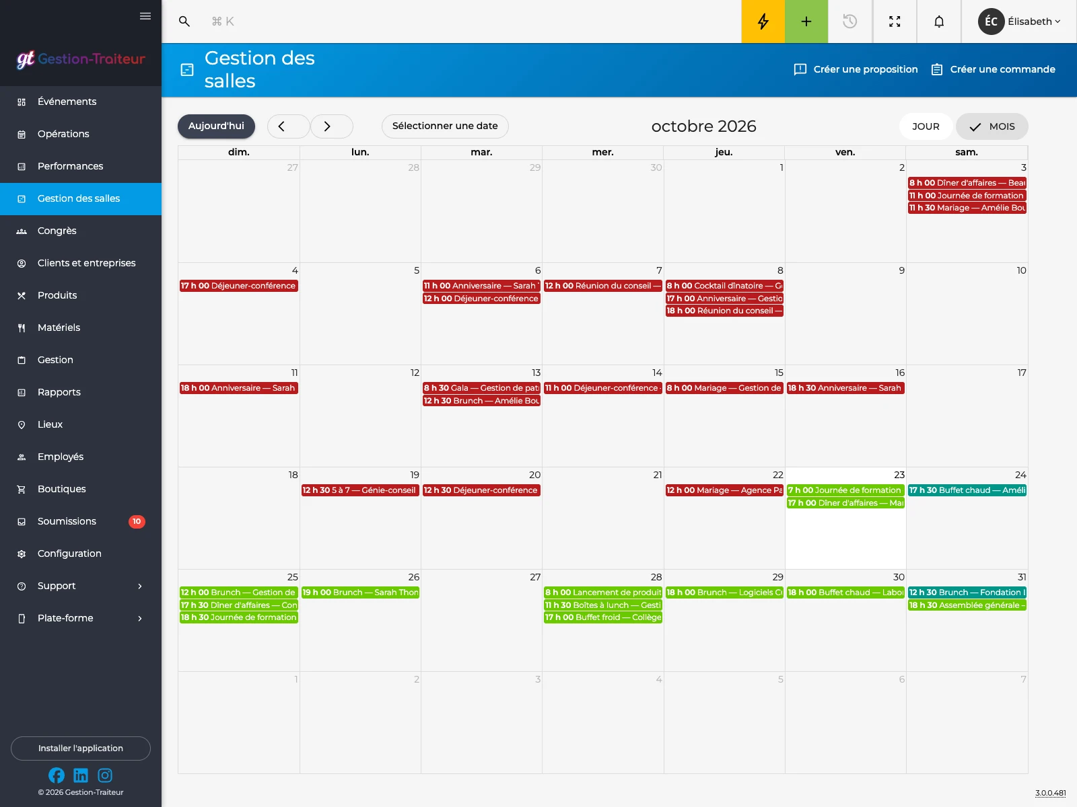Screen dimensions: 1077x807
Task: Open 12 h 30 Brunch Fondation on Oct 31
Action: (x=967, y=592)
